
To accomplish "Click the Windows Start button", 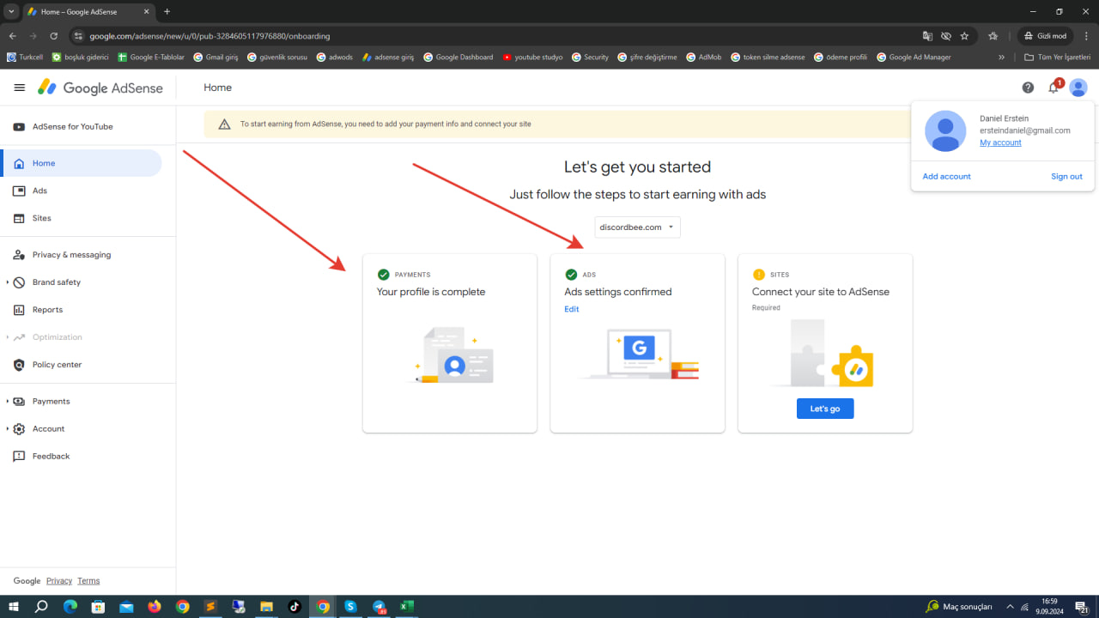I will click(14, 607).
